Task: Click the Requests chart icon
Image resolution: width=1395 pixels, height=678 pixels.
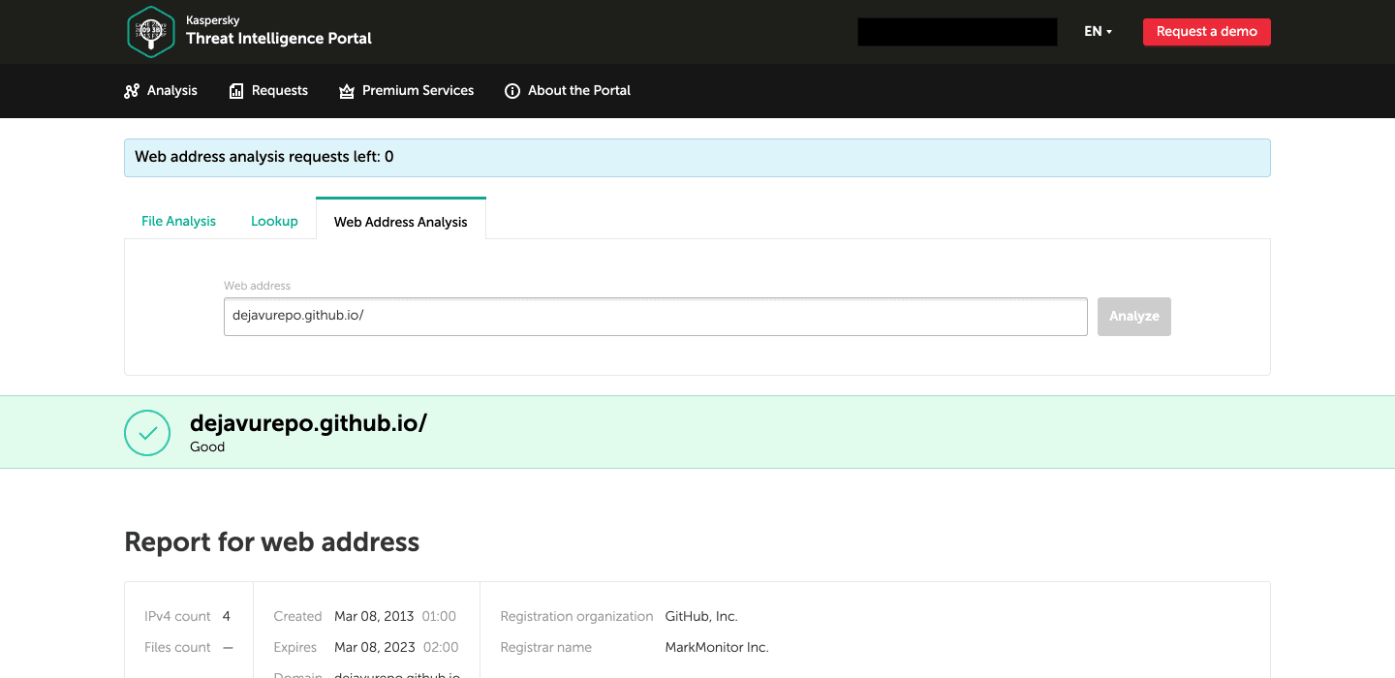Action: coord(236,91)
